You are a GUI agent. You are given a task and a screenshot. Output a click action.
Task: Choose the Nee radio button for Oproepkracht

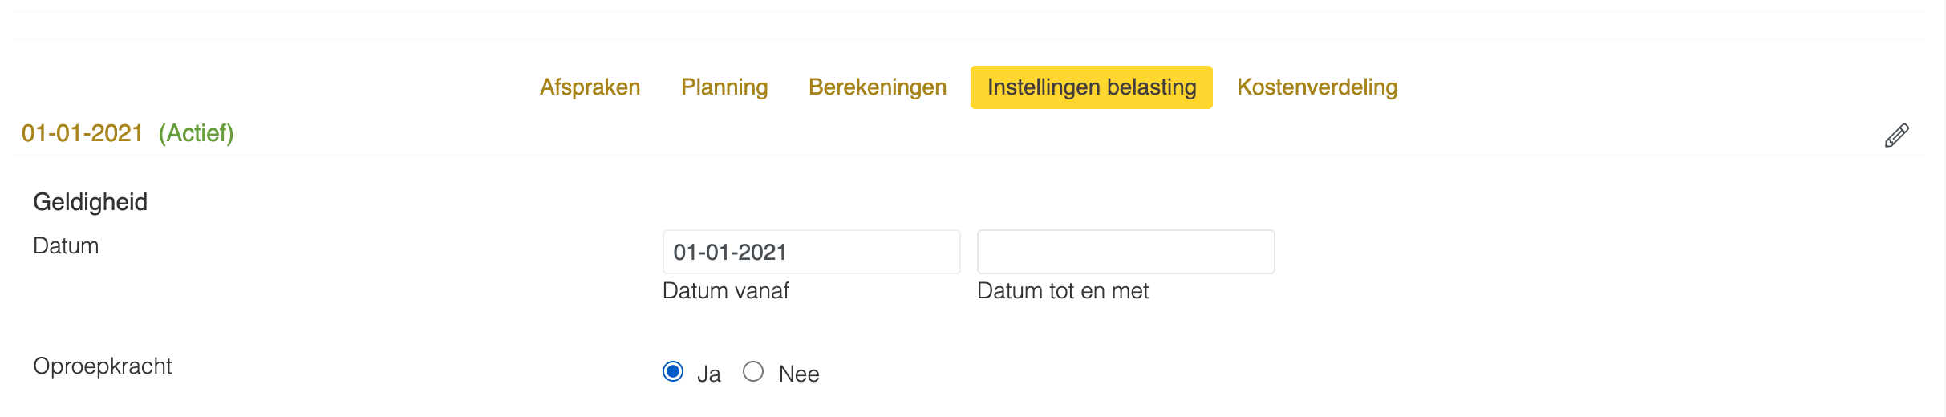pyautogui.click(x=753, y=371)
